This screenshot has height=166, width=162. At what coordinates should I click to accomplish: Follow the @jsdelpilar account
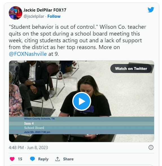54,16
